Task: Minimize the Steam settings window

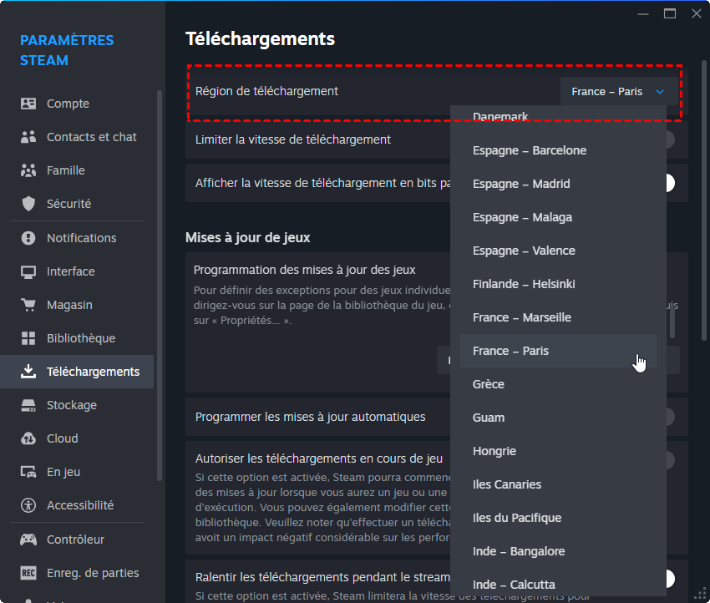Action: (643, 14)
